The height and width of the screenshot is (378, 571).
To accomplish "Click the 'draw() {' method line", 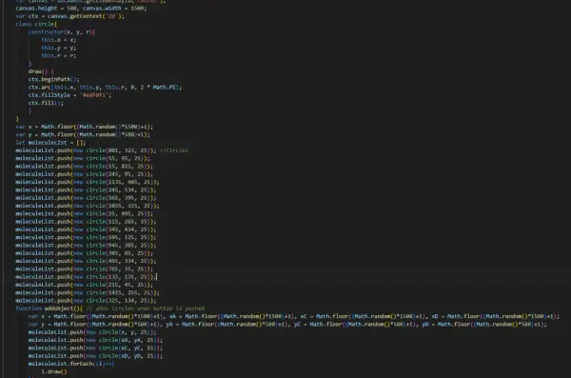I will [x=41, y=71].
